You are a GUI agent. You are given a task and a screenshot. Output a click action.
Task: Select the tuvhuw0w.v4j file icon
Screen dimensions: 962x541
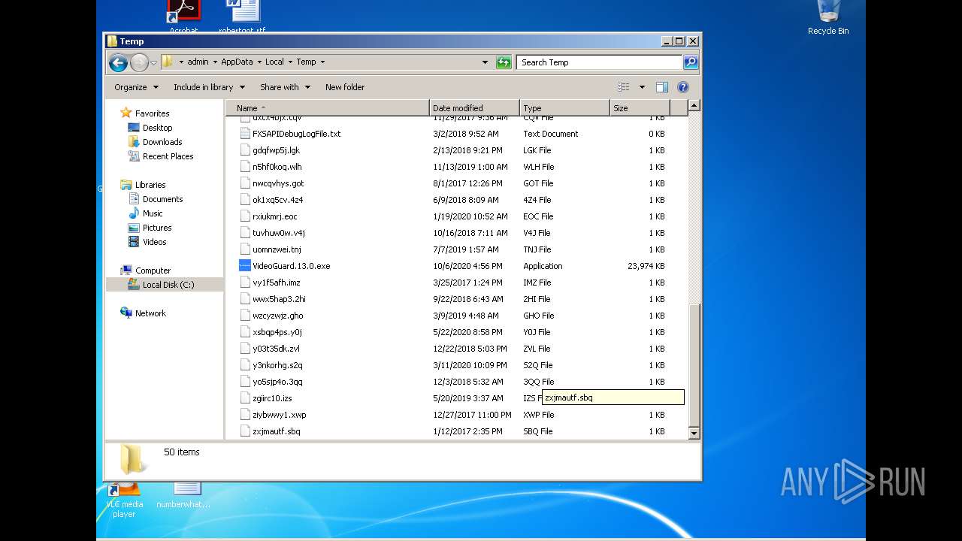pos(244,233)
